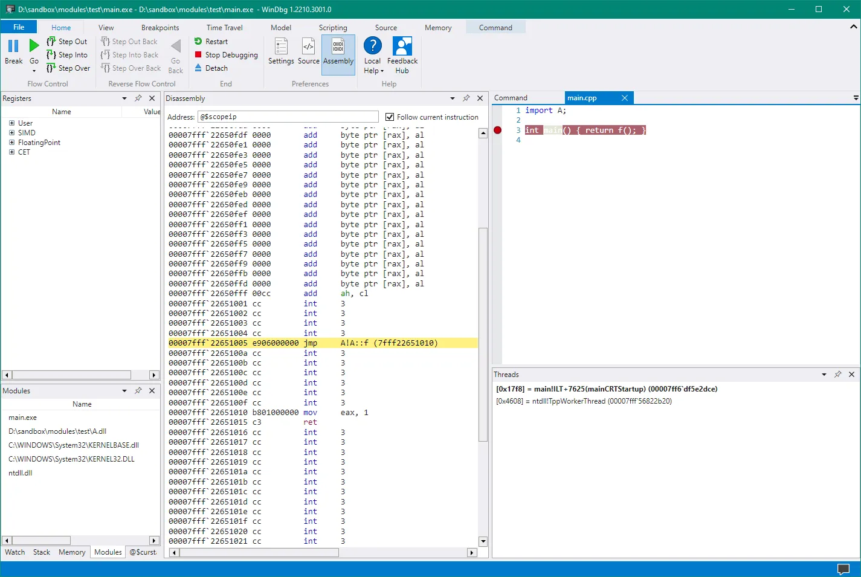Open the Registers panel options dropdown
This screenshot has width=861, height=577.
tap(124, 98)
